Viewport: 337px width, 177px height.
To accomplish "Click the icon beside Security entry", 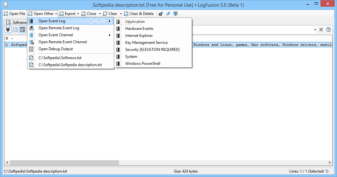I will (118, 50).
